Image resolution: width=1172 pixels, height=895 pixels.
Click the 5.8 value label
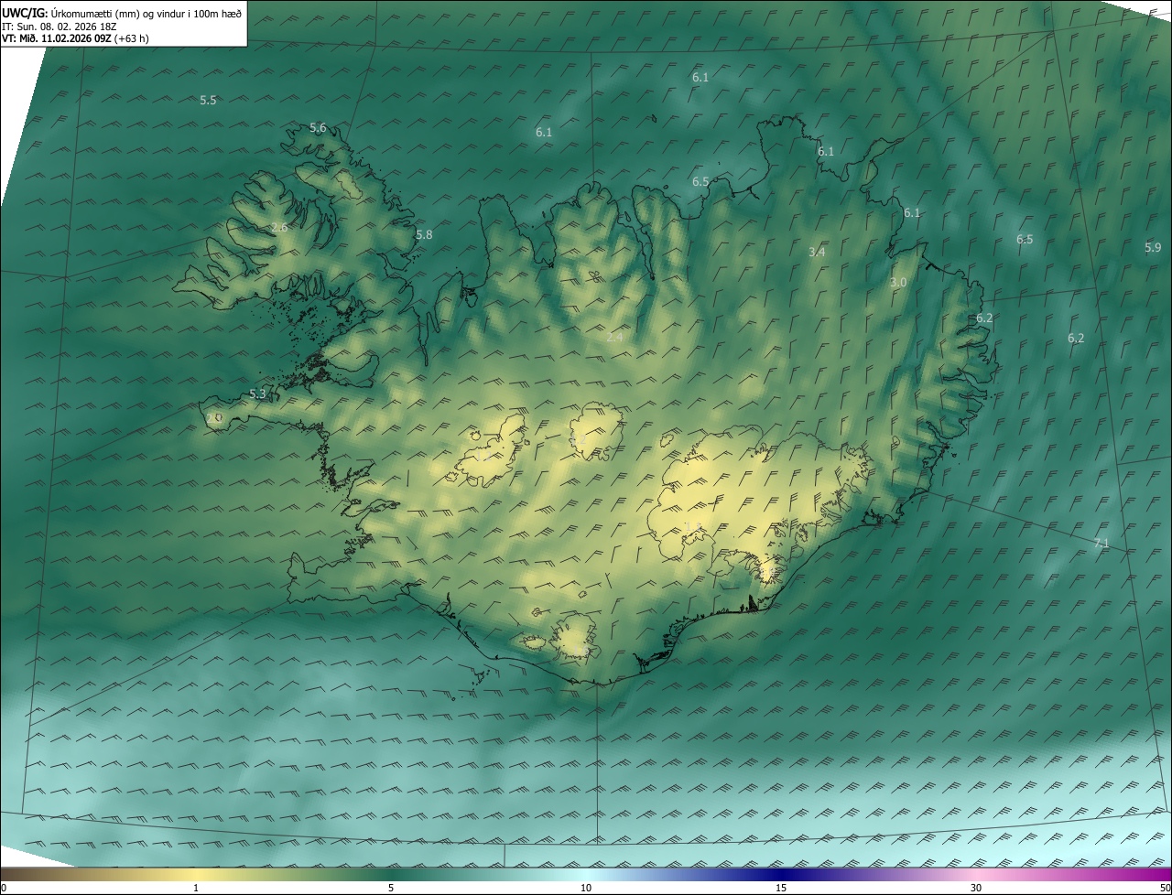424,235
